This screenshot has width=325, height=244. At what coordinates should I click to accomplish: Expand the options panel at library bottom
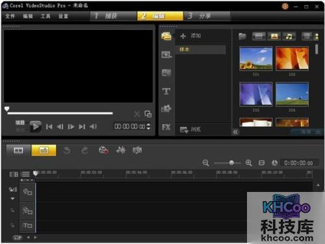click(307, 132)
